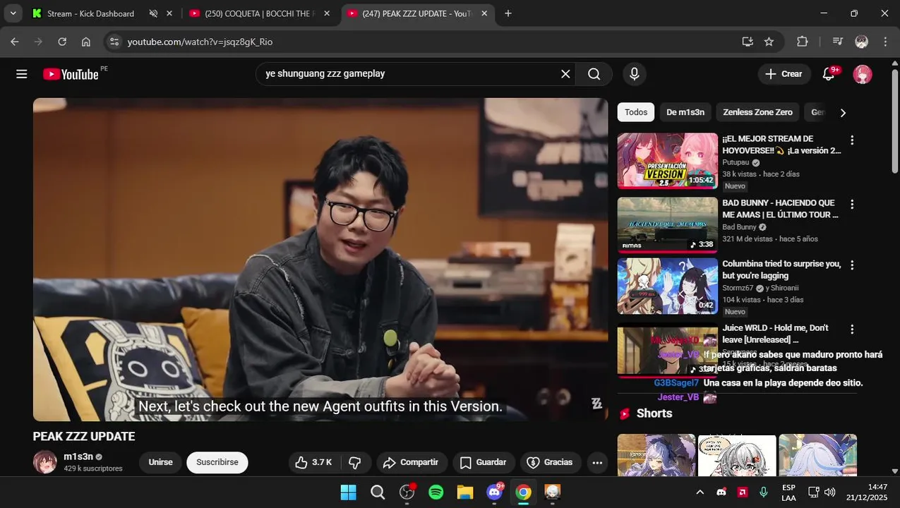Open the m1s3n channel name link
This screenshot has width=900, height=508.
click(78, 456)
